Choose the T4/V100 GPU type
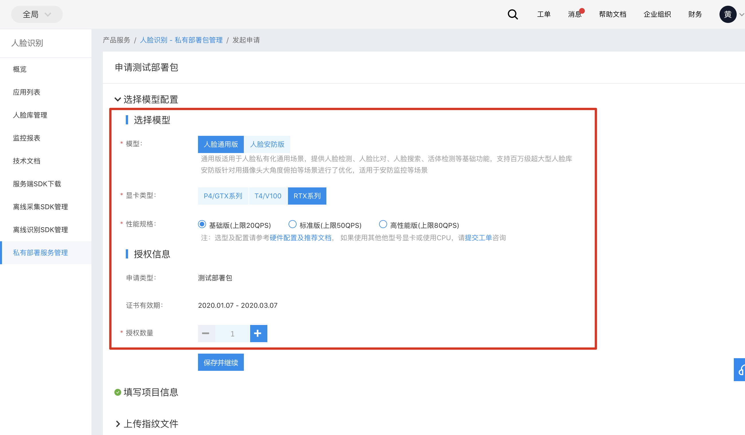 268,196
